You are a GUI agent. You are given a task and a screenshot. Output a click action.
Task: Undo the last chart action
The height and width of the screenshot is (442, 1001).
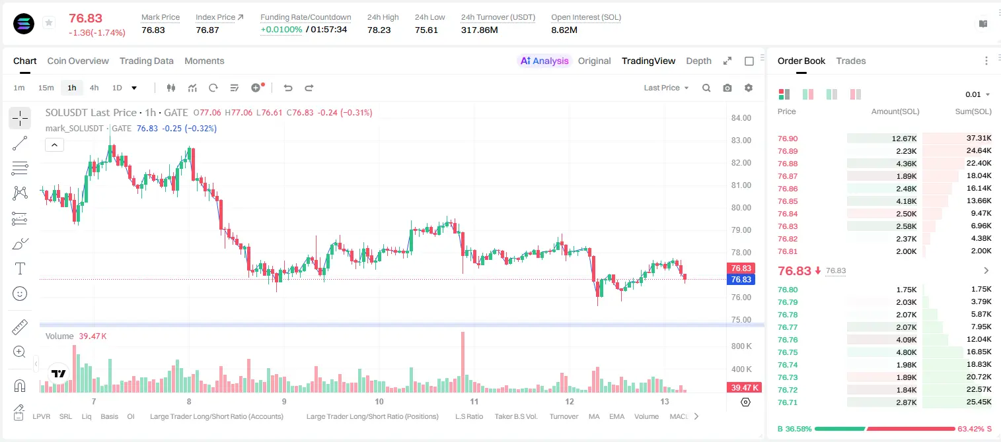[x=287, y=88]
